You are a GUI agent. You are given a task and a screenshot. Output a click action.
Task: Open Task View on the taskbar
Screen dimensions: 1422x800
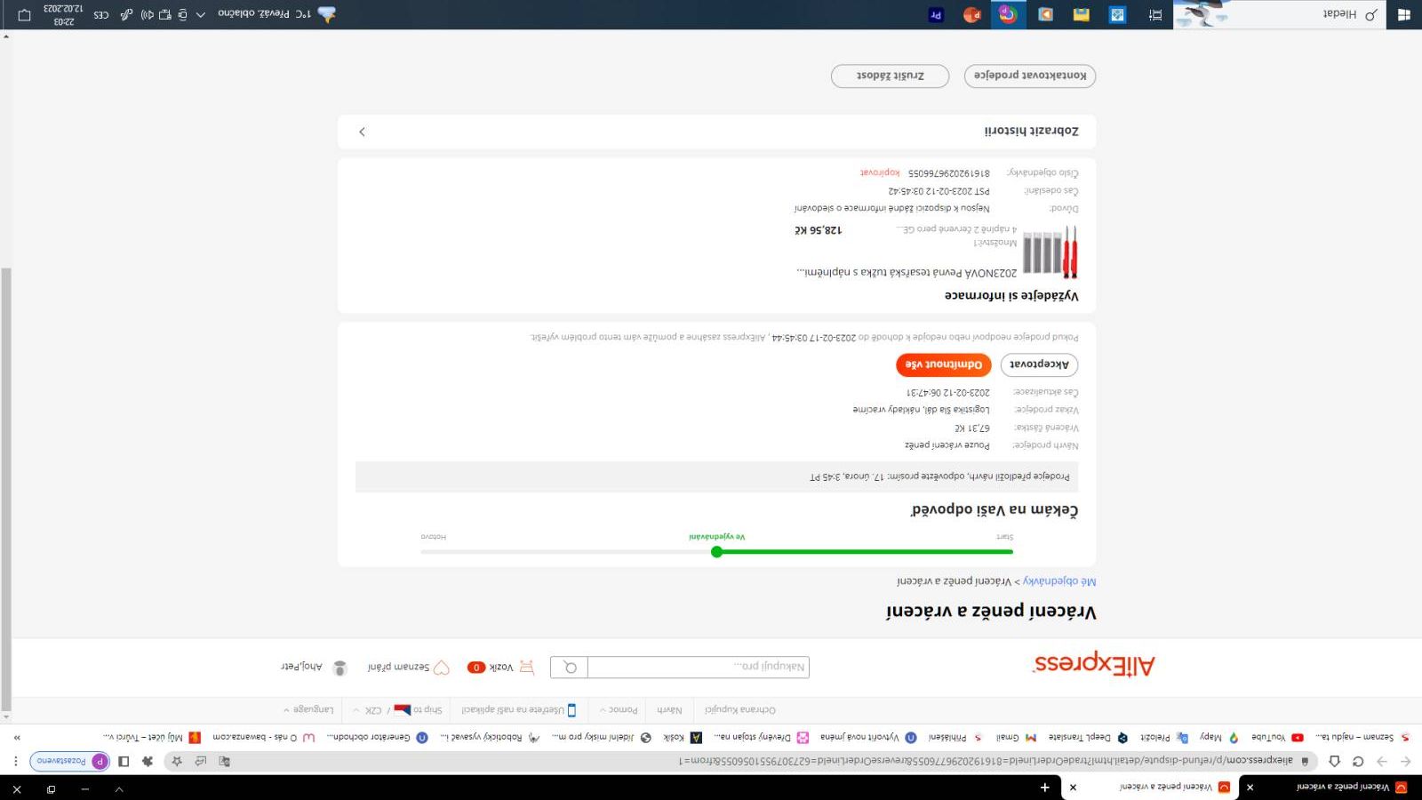pos(1155,14)
